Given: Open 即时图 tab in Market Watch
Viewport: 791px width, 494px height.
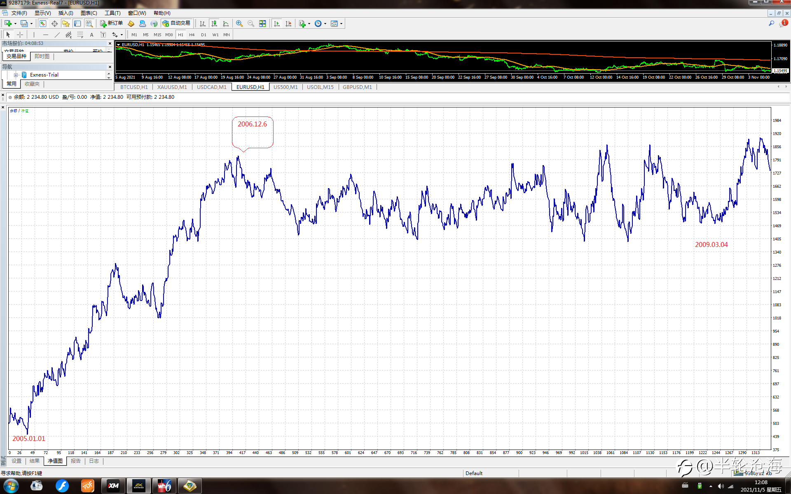Looking at the screenshot, I should click(42, 56).
